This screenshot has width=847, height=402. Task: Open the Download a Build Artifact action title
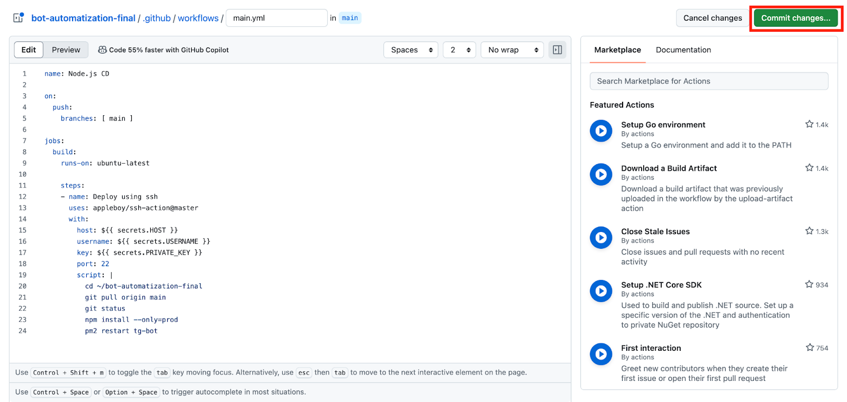pos(669,168)
